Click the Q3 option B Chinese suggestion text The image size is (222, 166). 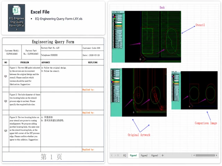[x=53, y=121]
